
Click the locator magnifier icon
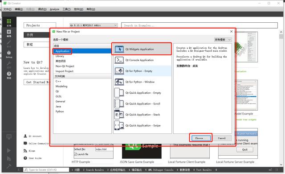(26, 170)
